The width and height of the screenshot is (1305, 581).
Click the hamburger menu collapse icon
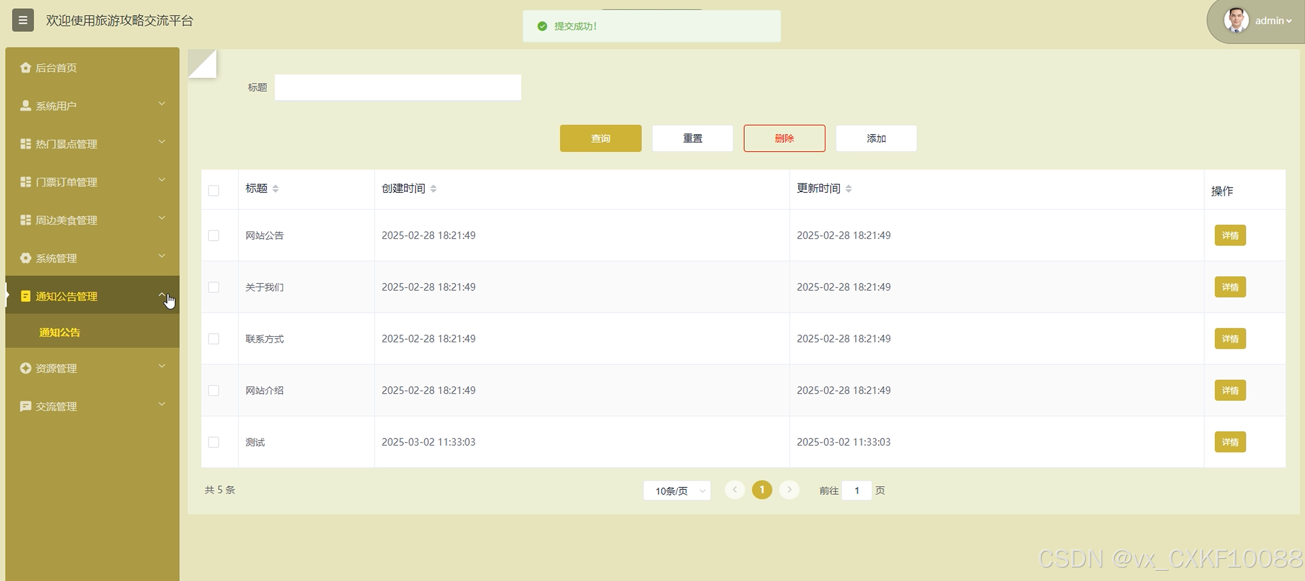coord(23,20)
